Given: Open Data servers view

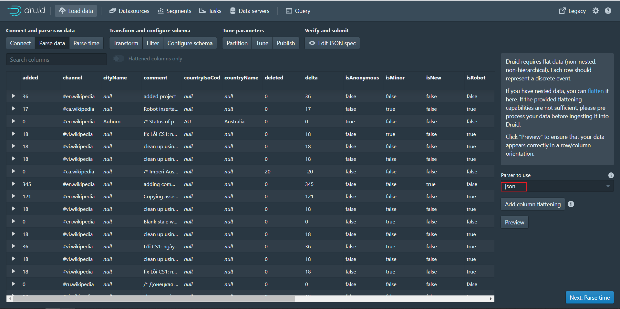Looking at the screenshot, I should (250, 11).
